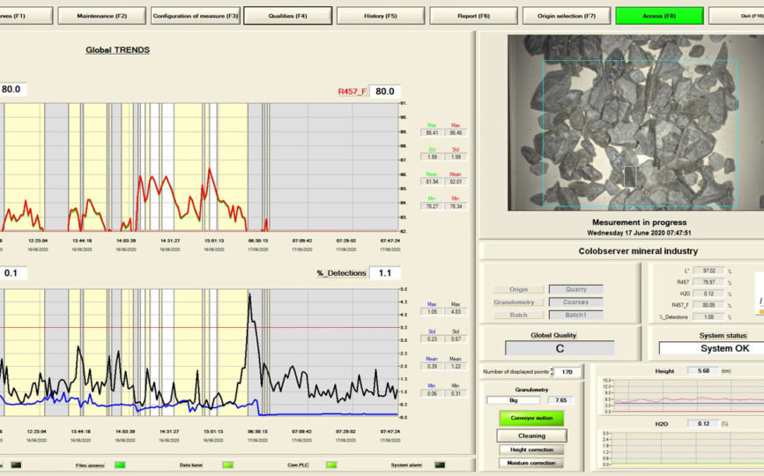This screenshot has width=764, height=476.
Task: Click the %_Detections reading 1.08
Action: pos(709,316)
